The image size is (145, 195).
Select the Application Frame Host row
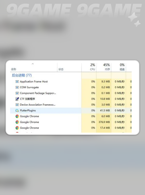[x=71, y=81]
